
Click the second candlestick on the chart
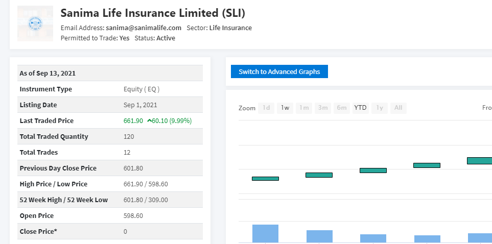pyautogui.click(x=319, y=175)
